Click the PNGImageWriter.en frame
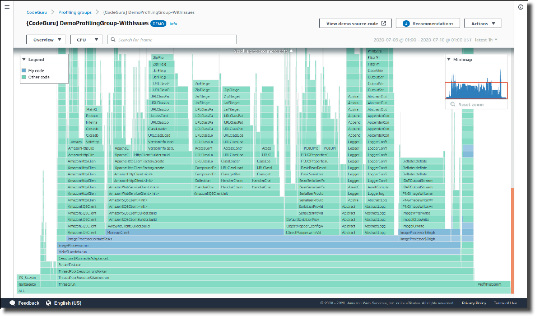Viewport: 535px width, 316px height. click(x=423, y=194)
